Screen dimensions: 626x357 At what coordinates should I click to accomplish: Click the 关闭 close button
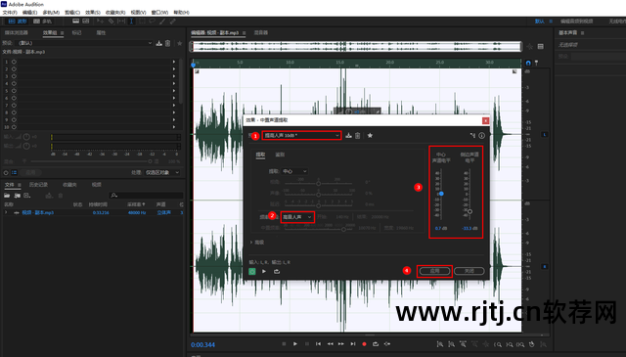click(469, 271)
